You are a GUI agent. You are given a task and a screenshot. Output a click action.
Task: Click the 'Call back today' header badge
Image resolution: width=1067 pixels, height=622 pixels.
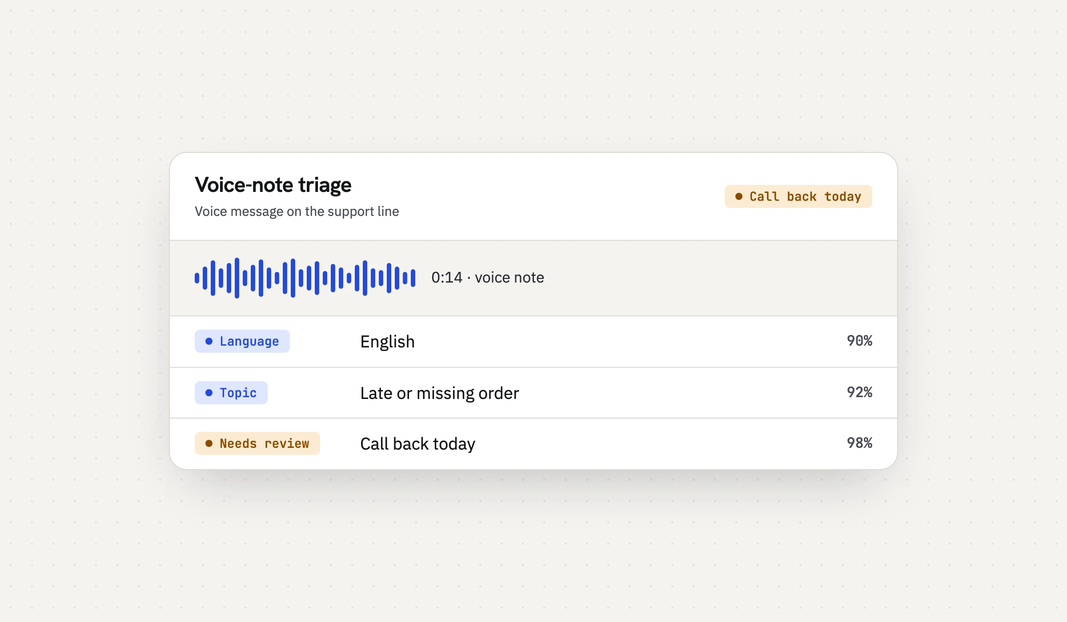click(x=798, y=196)
